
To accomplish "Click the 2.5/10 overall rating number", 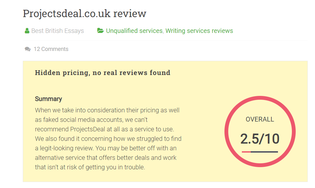I will pyautogui.click(x=260, y=139).
